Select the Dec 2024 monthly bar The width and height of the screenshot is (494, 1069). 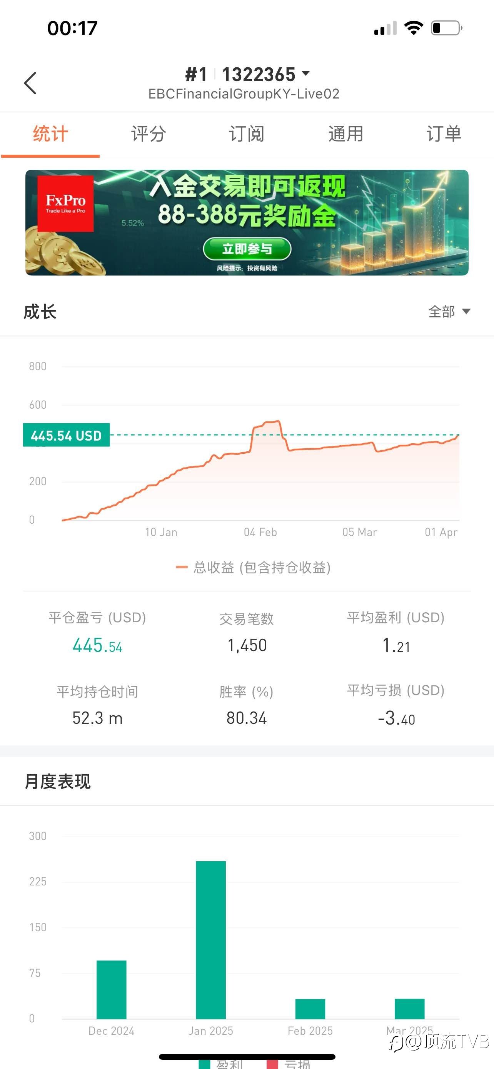coord(112,990)
